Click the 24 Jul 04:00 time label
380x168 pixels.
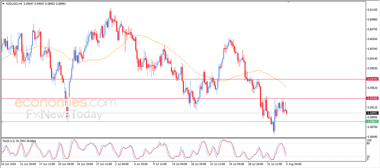tap(237, 164)
